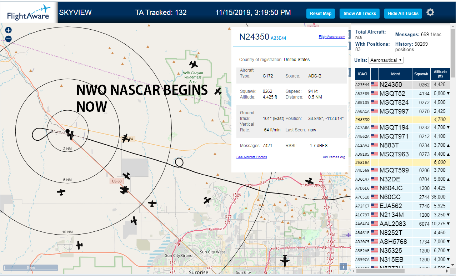Select ASH5768 aircraft row
The width and height of the screenshot is (456, 276).
402,242
